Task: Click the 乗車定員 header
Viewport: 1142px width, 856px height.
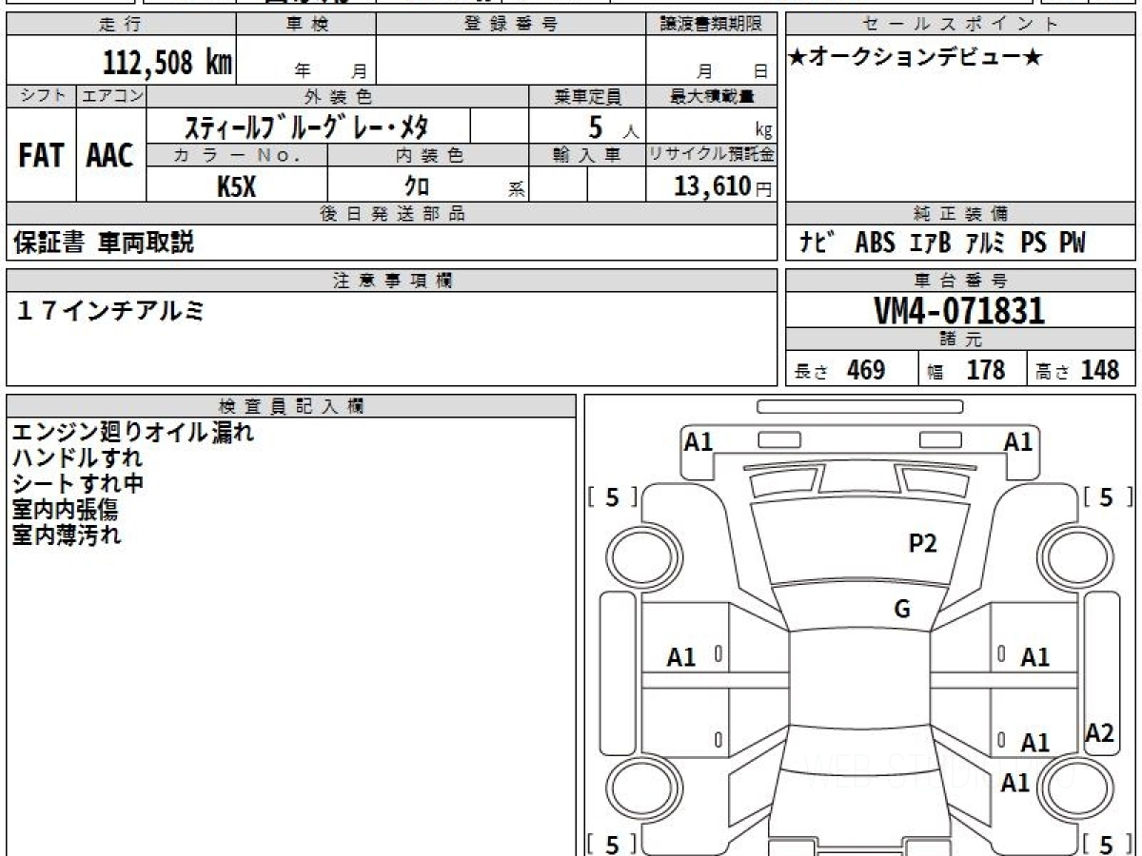Action: [587, 96]
